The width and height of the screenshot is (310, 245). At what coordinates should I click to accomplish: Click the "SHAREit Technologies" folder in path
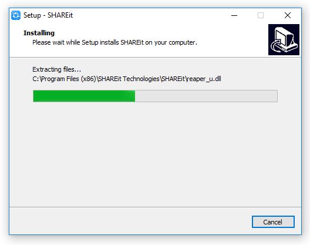[x=129, y=79]
